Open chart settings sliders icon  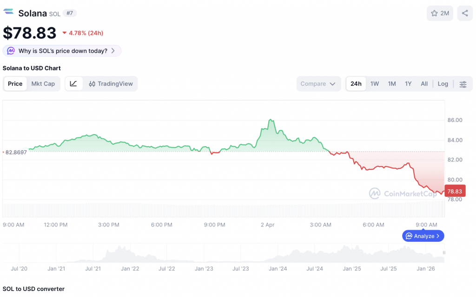463,84
